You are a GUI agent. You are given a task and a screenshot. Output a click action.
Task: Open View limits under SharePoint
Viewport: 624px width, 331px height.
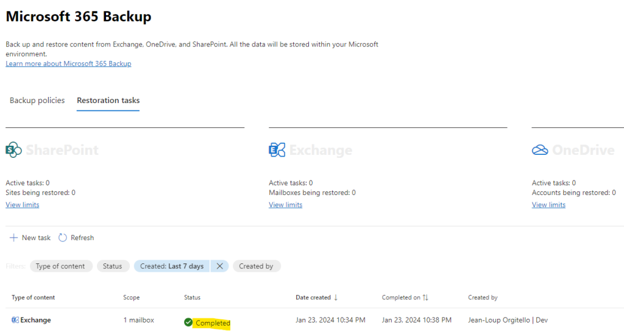point(23,205)
